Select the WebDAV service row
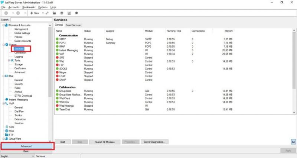Screen dimensions: 297x158 coord(144,102)
